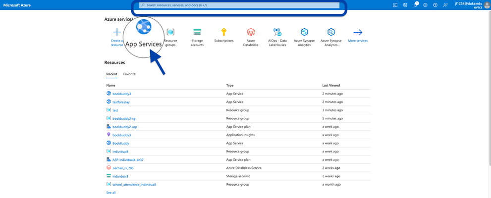Click the Jiechen_Li_706 Databricks icon
The height and width of the screenshot is (198, 491).
109,168
